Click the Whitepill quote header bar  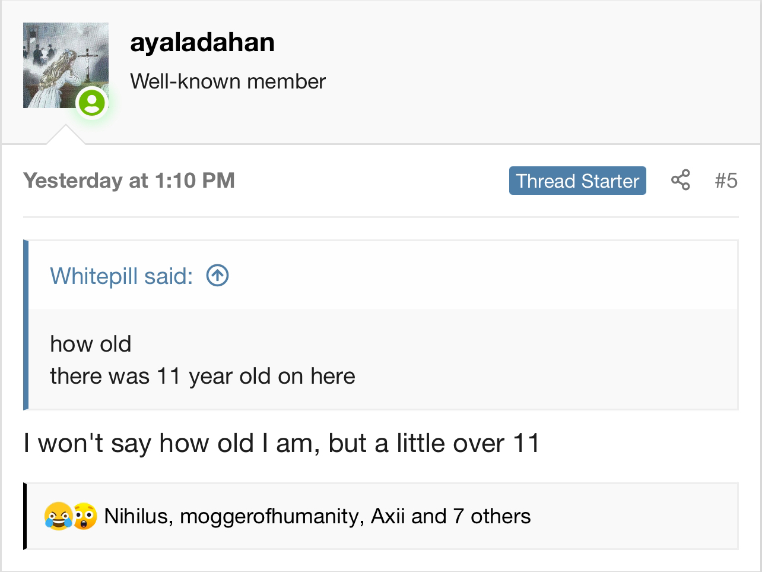coord(383,275)
